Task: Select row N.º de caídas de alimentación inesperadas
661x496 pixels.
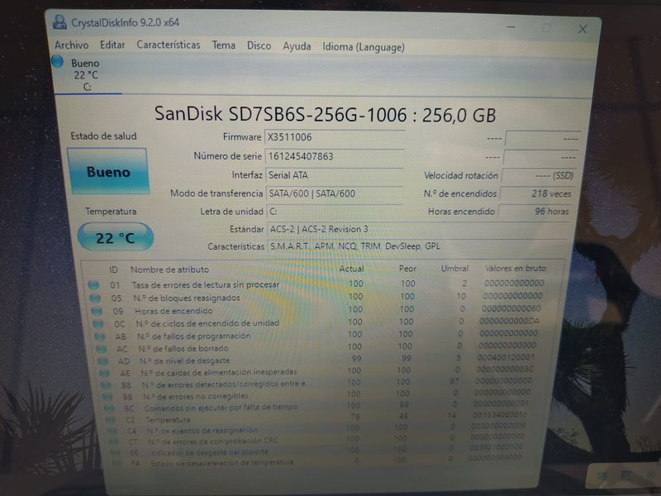Action: (316, 371)
